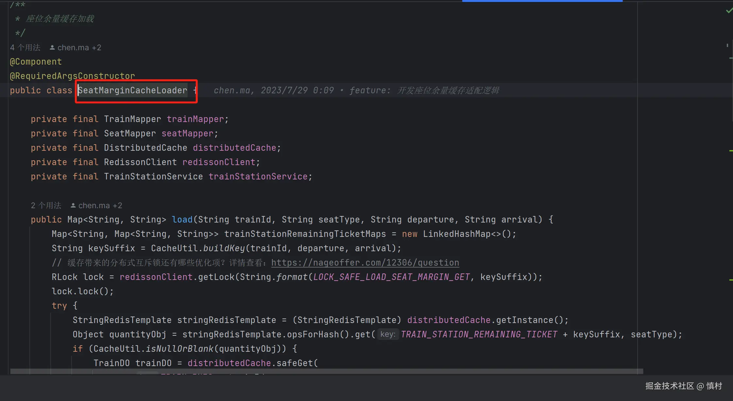Click the "2 个用法" usages hint
Image resolution: width=733 pixels, height=401 pixels.
(46, 206)
